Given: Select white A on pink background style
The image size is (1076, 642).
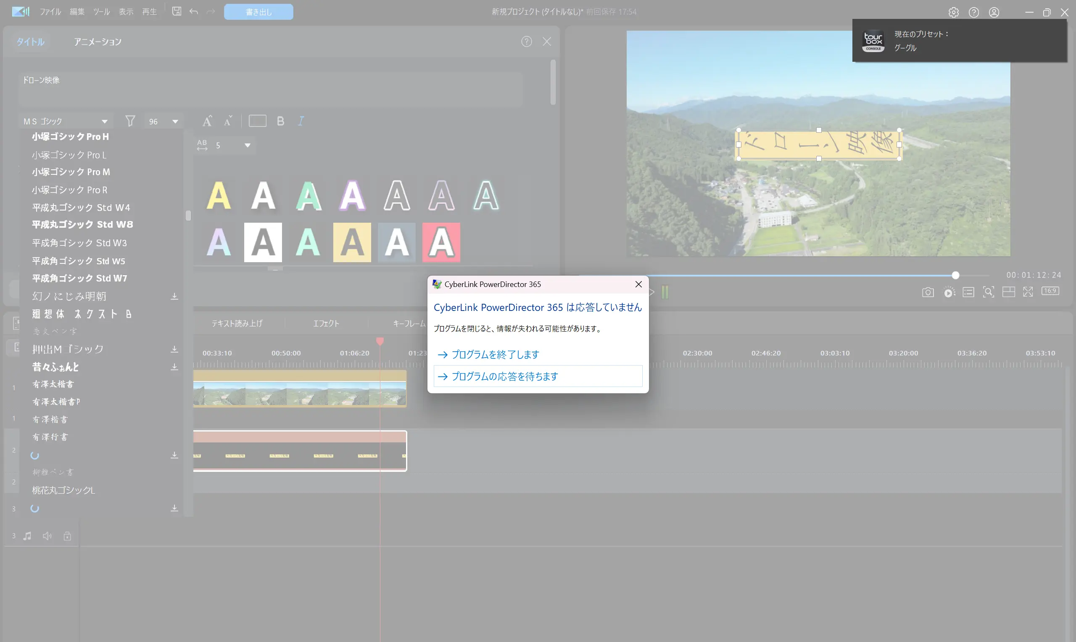Looking at the screenshot, I should click(x=441, y=242).
